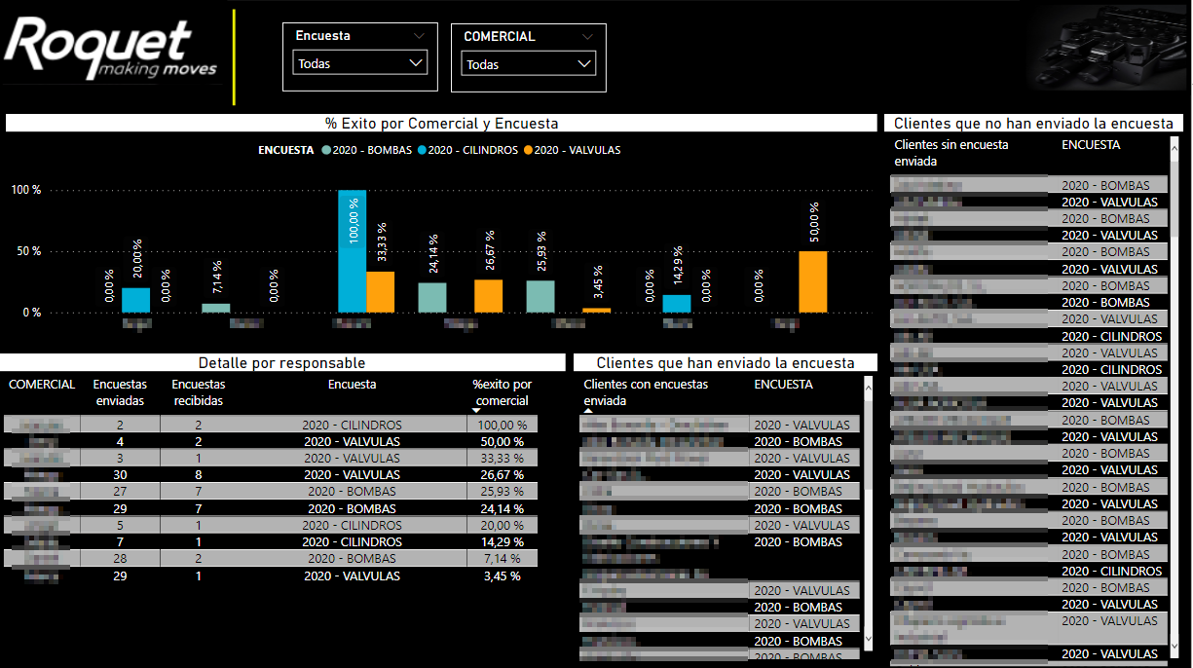Sort by the Encuestas recibidas column header

(x=198, y=392)
